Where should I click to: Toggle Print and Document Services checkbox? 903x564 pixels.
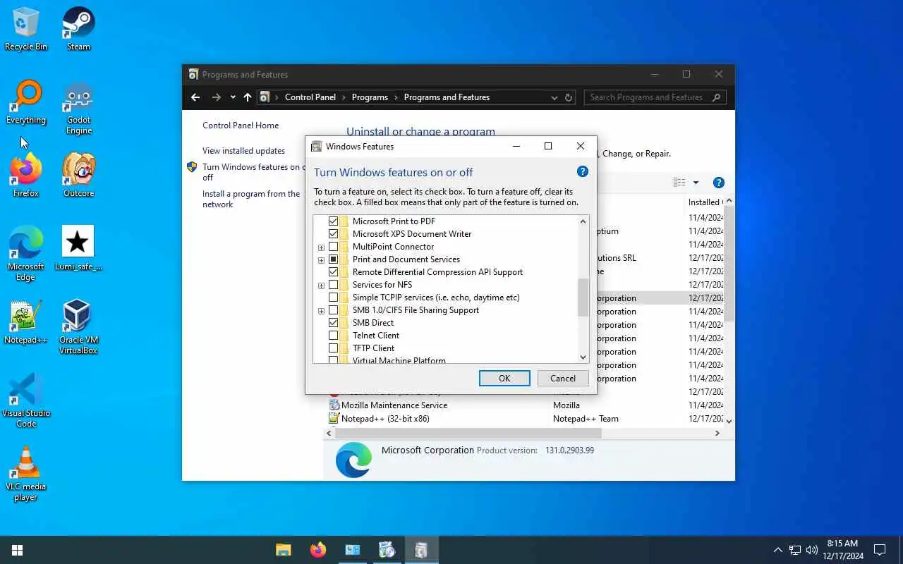(x=333, y=259)
